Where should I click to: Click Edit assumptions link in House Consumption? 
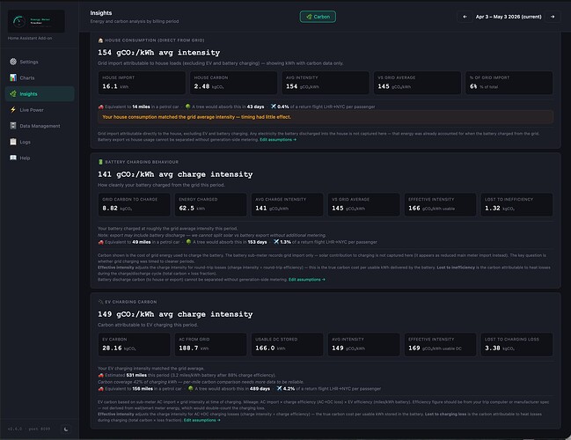point(278,140)
